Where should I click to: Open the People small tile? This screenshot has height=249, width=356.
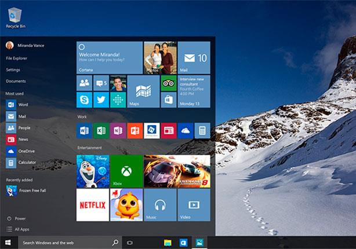point(84,83)
